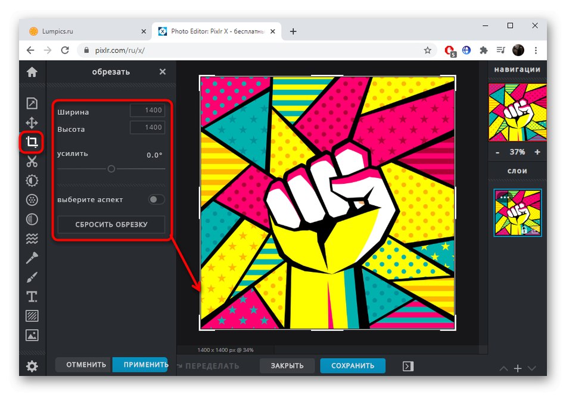Open the Extensions puzzle menu
Screen dimensions: 566x395
pyautogui.click(x=484, y=50)
